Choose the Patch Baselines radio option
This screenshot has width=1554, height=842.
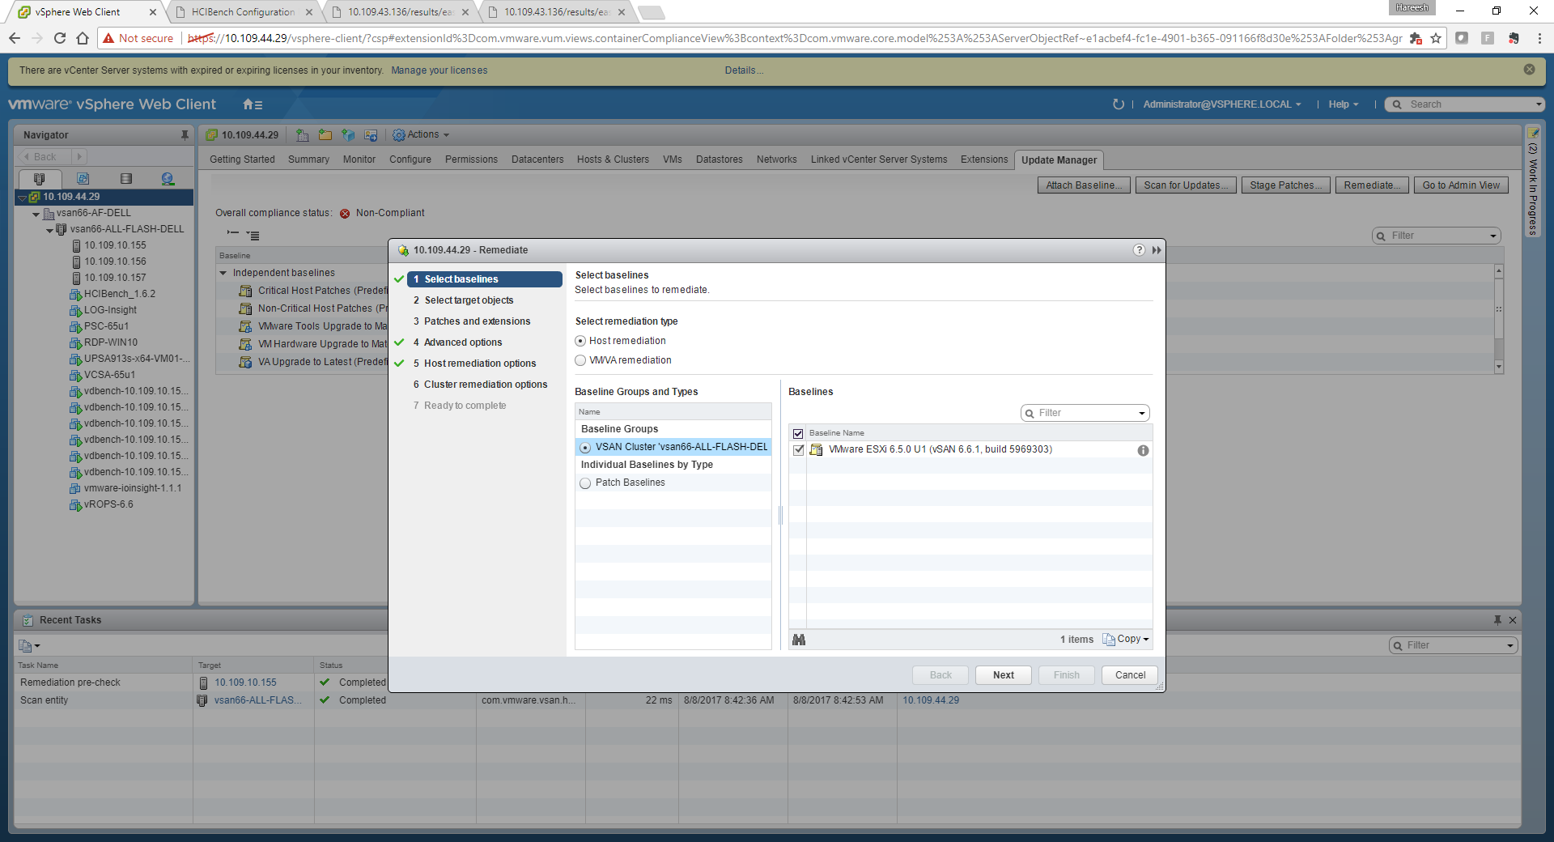point(585,483)
